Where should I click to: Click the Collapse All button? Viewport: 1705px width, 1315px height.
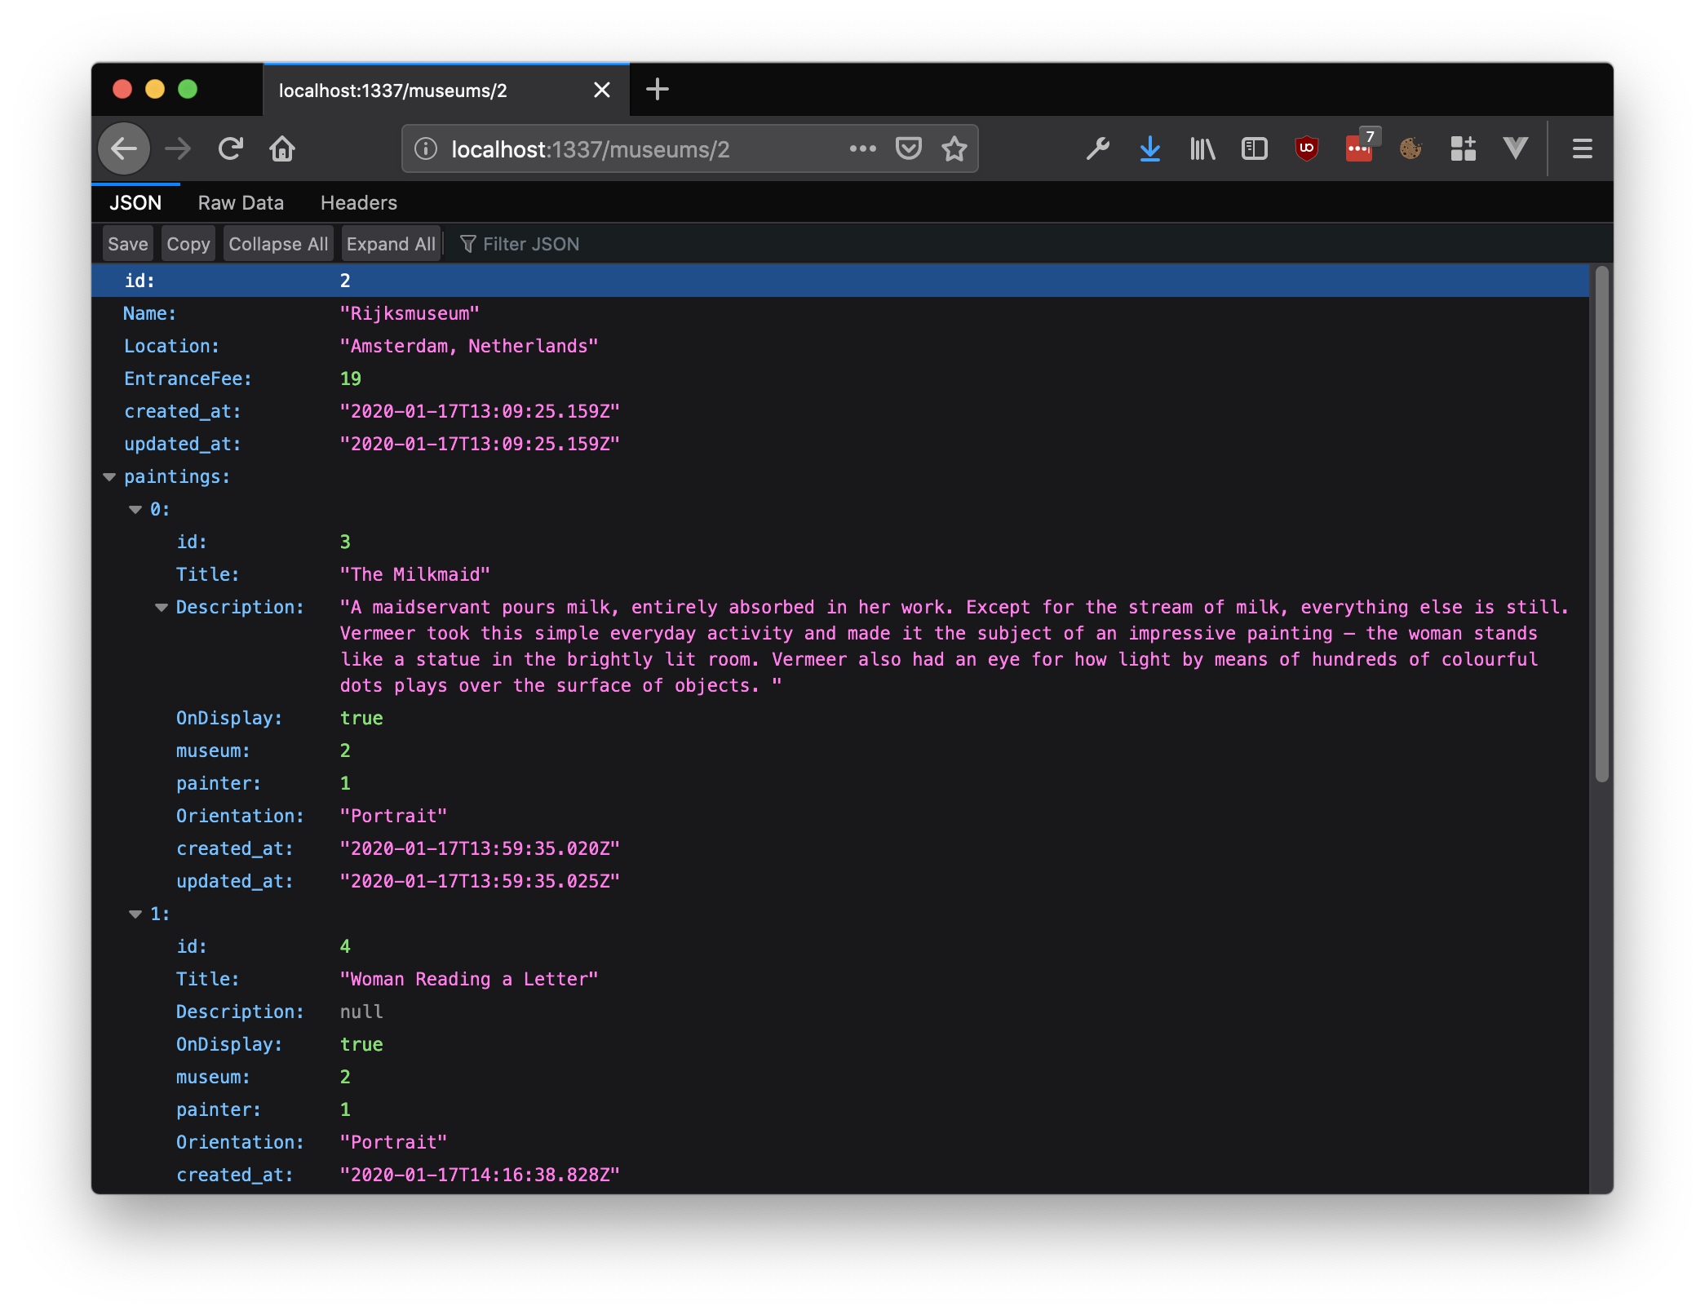coord(277,244)
